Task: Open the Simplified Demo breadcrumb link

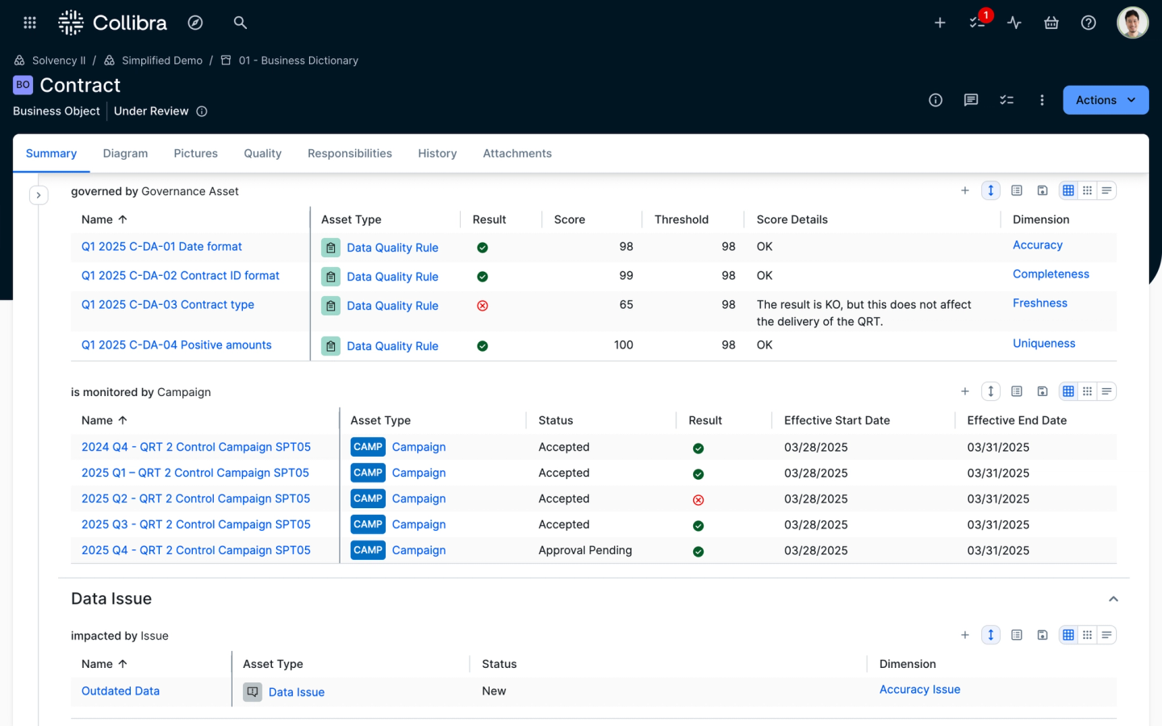Action: pyautogui.click(x=161, y=60)
